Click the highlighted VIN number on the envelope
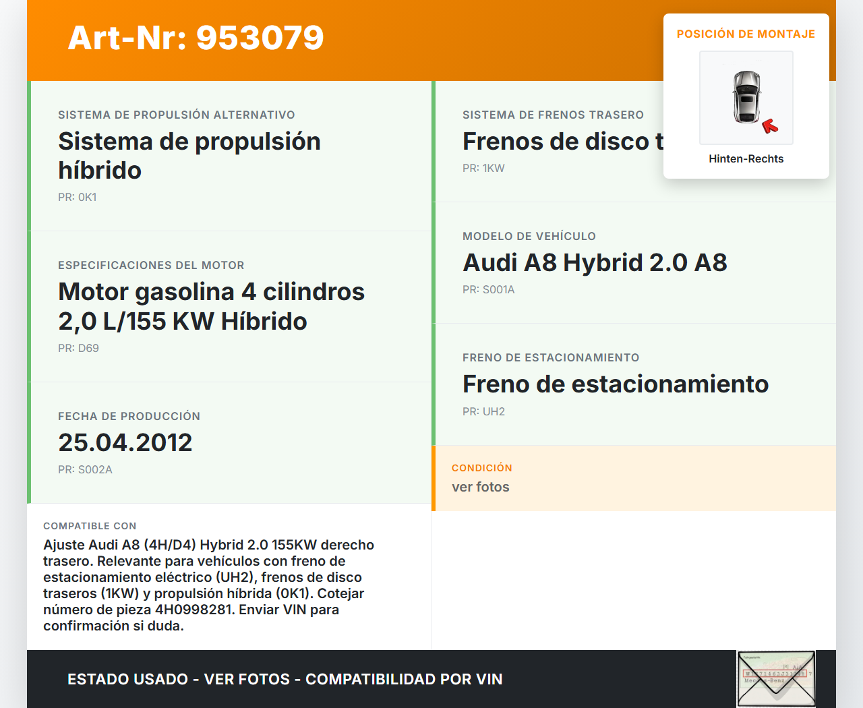The width and height of the screenshot is (863, 708). (775, 674)
